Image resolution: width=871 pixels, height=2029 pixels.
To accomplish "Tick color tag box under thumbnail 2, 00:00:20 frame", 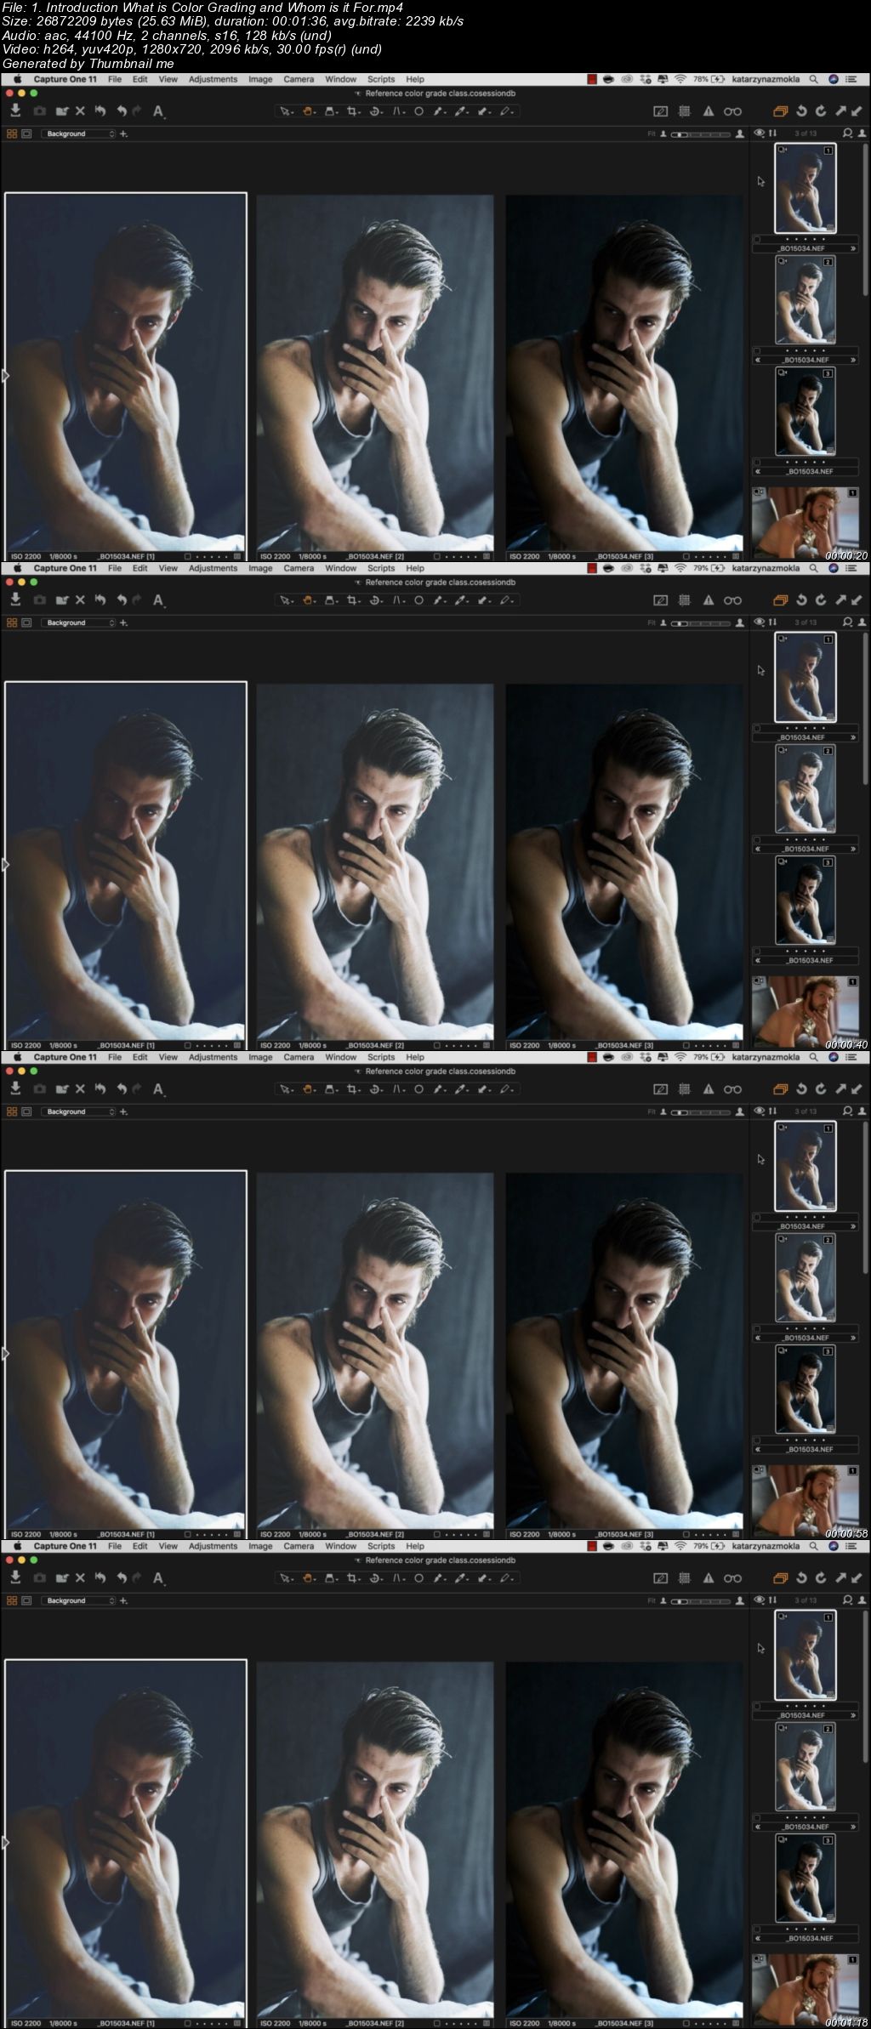I will point(757,350).
